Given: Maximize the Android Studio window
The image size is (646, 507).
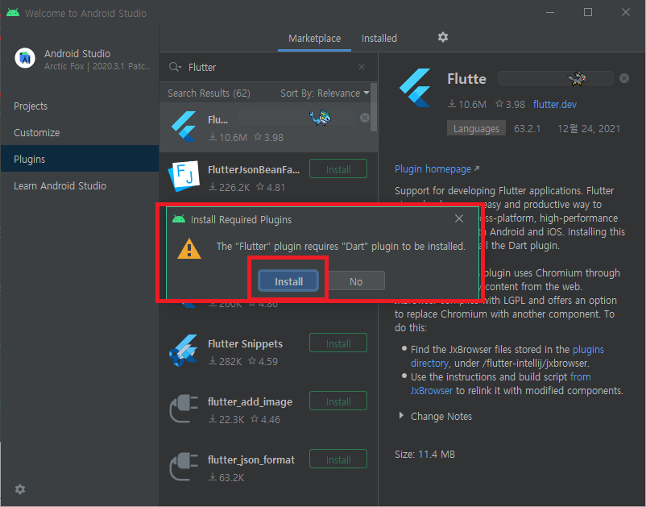Looking at the screenshot, I should pos(588,12).
